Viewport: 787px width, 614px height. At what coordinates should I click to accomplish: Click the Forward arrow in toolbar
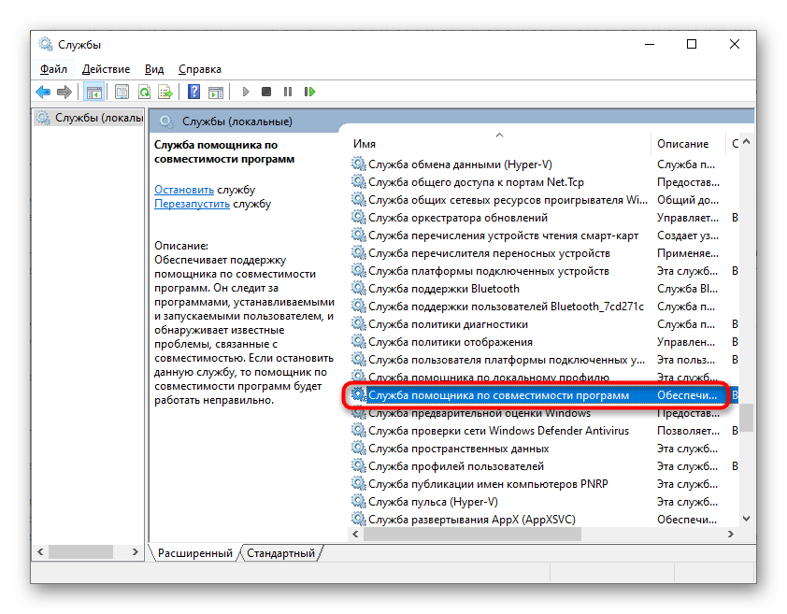(64, 92)
